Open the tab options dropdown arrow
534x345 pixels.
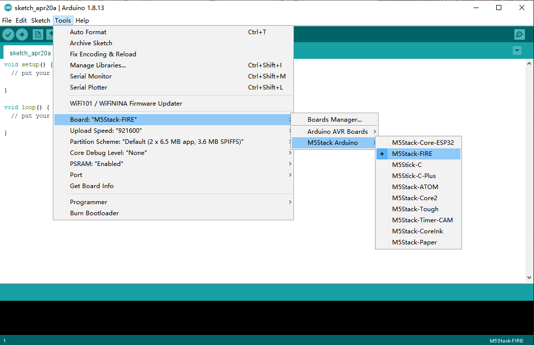pyautogui.click(x=517, y=51)
